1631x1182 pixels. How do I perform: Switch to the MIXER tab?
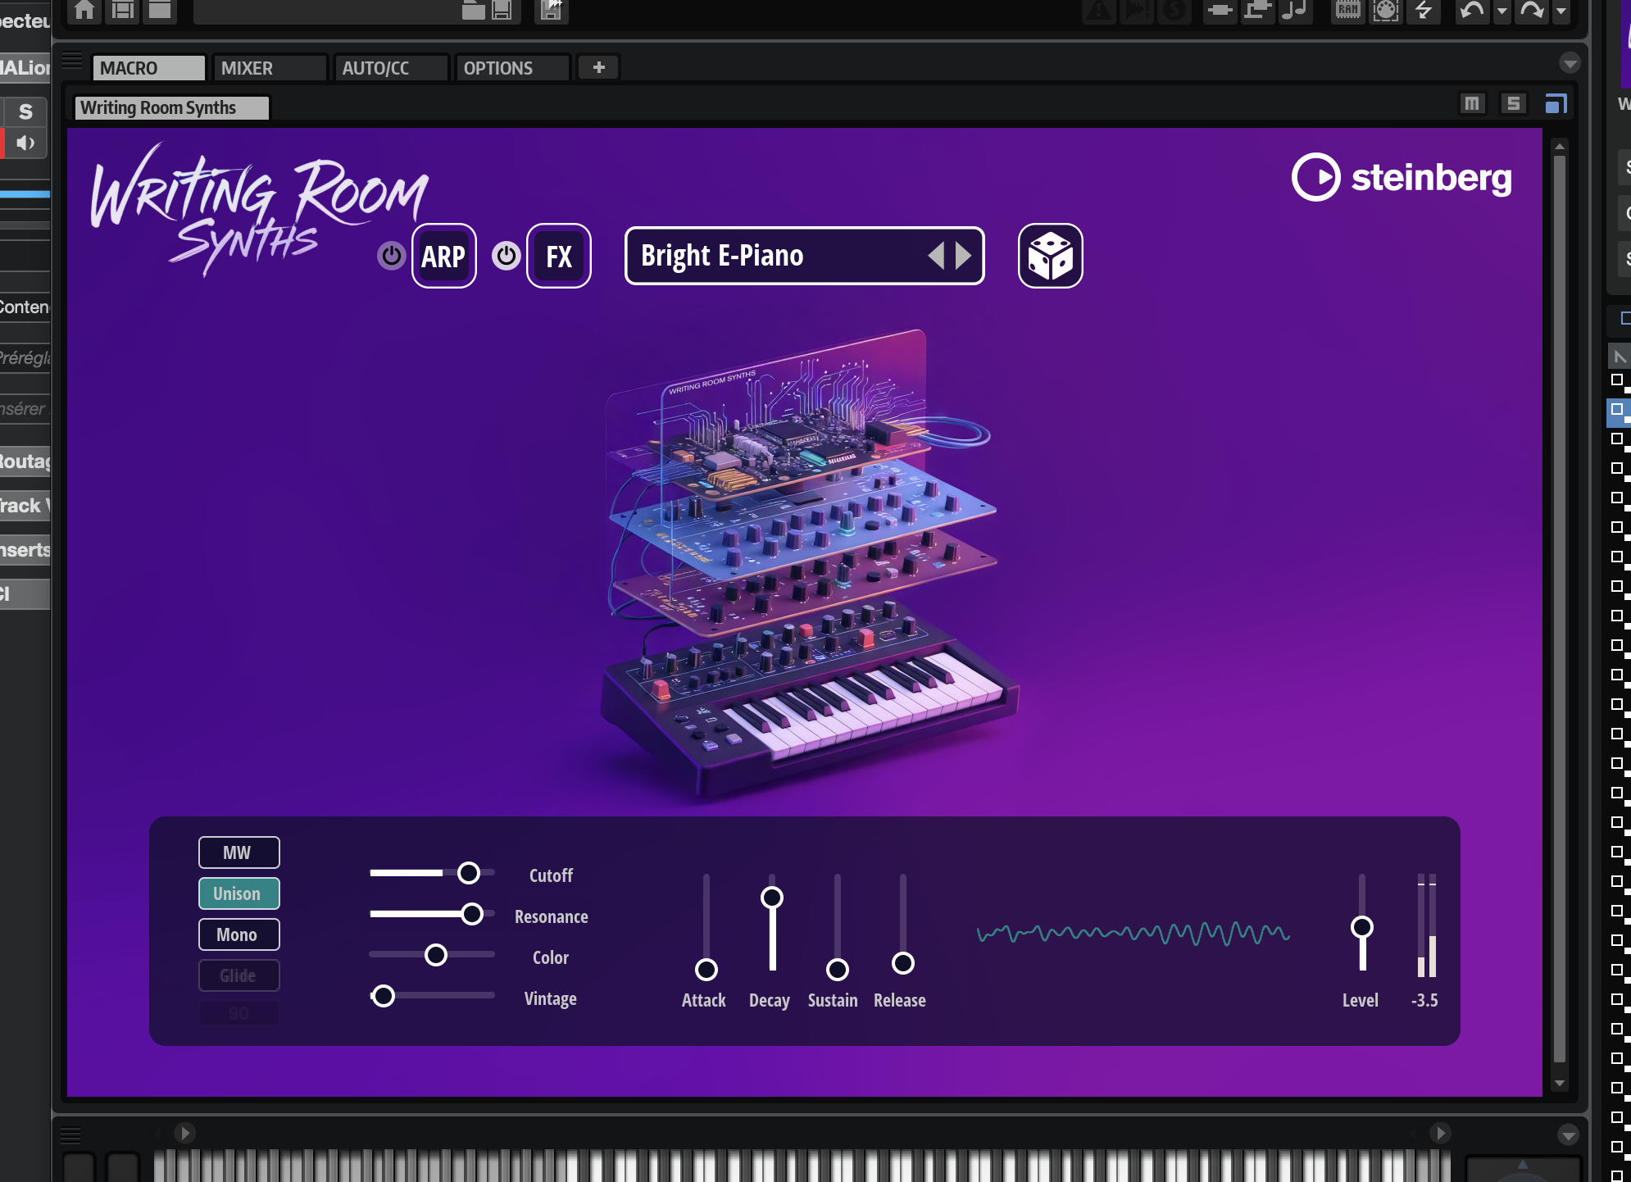tap(269, 68)
